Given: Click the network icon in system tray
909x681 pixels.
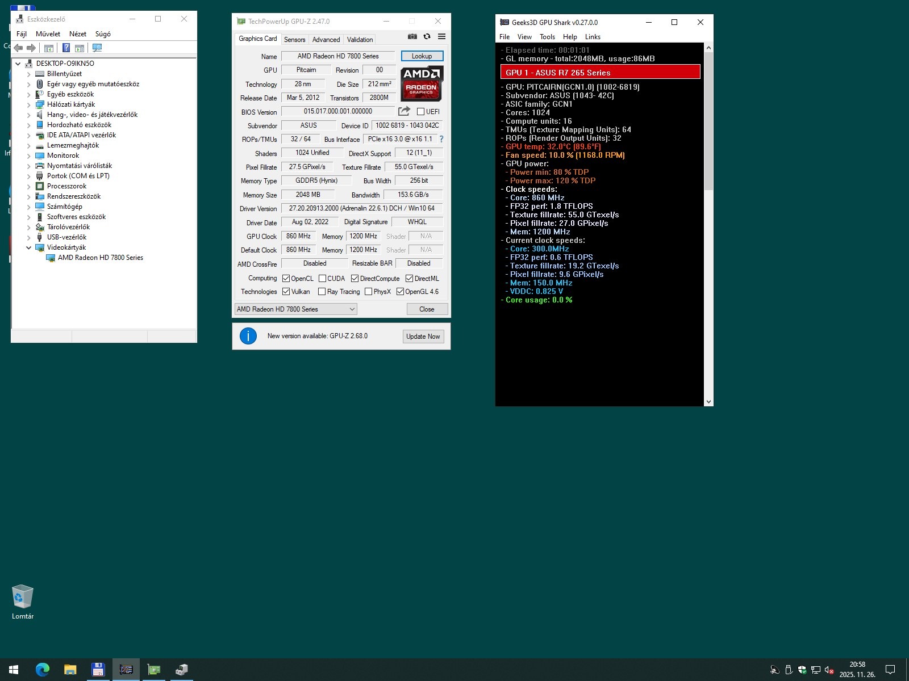Looking at the screenshot, I should point(816,670).
